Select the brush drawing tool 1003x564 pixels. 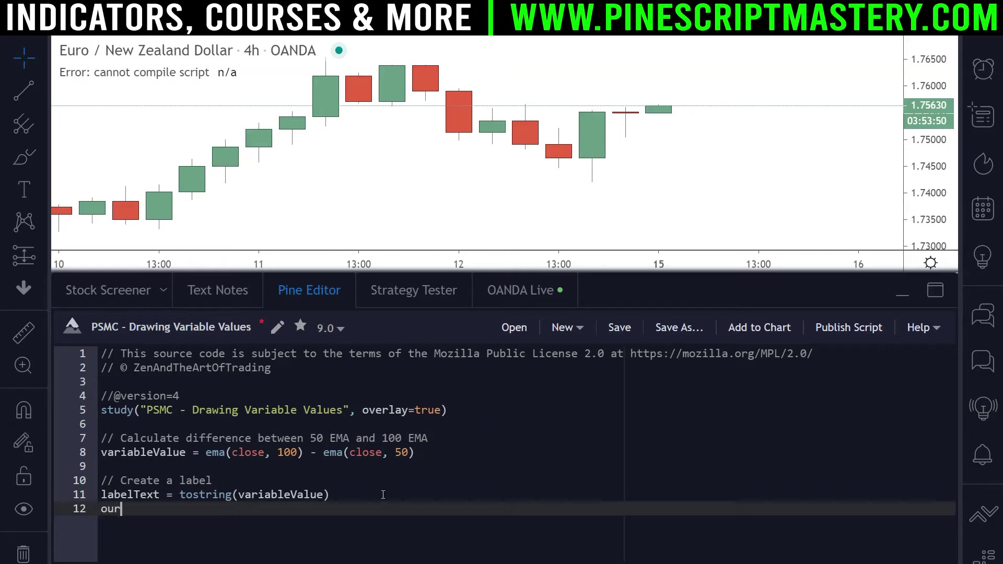pos(24,157)
